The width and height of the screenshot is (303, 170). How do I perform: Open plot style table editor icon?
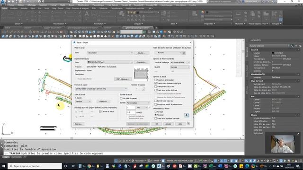[184, 53]
